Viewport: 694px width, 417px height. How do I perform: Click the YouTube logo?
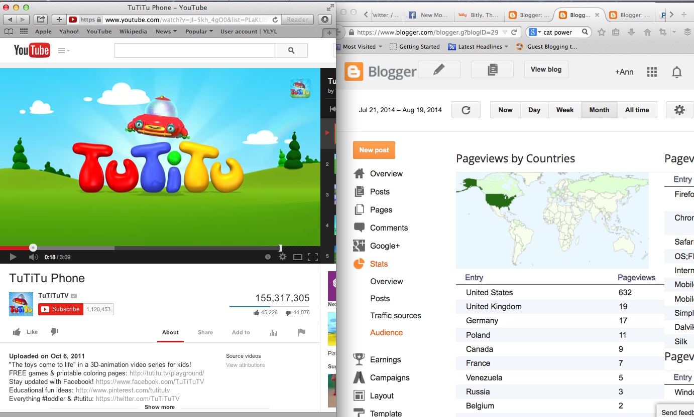tap(32, 50)
